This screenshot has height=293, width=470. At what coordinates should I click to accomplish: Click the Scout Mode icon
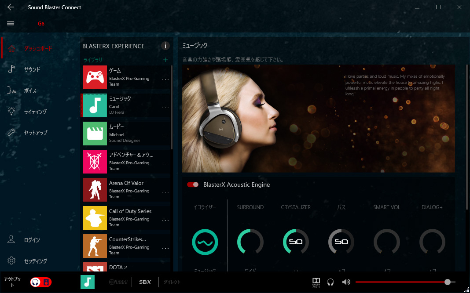(118, 282)
